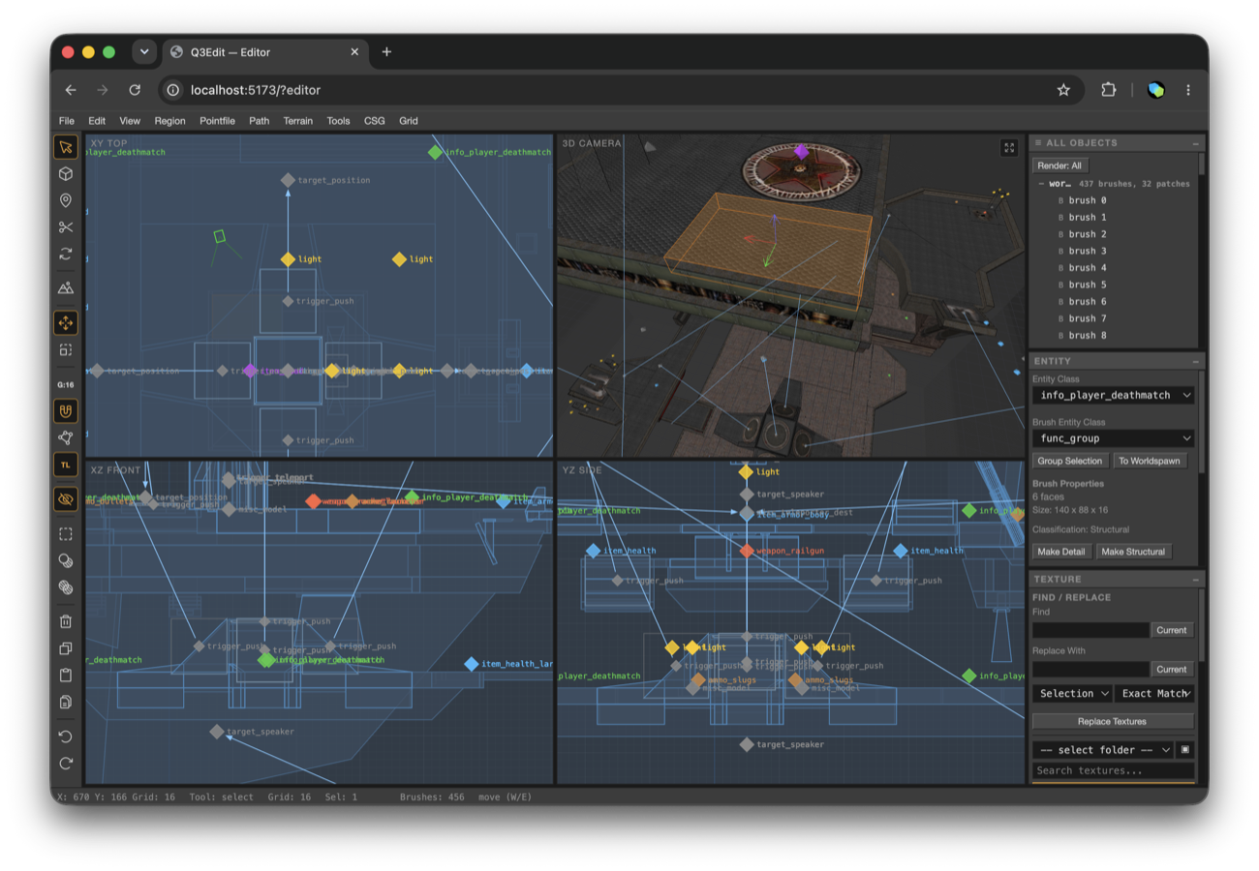Open the Entity Class dropdown

[x=1113, y=395]
